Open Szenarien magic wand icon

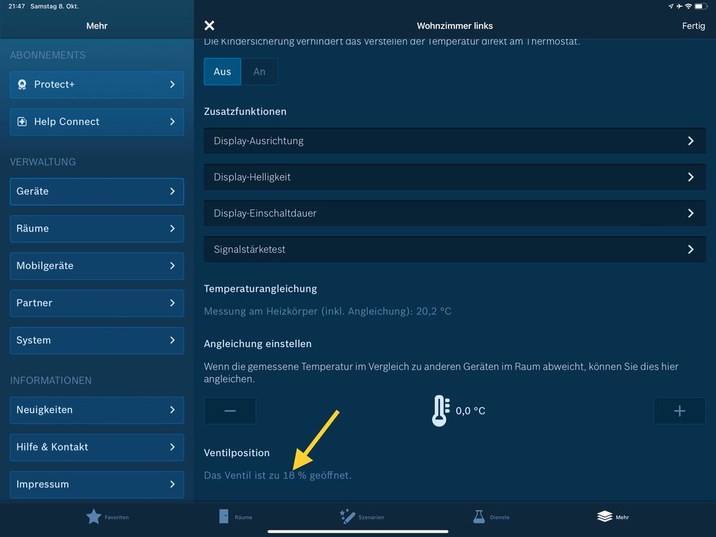[x=348, y=516]
